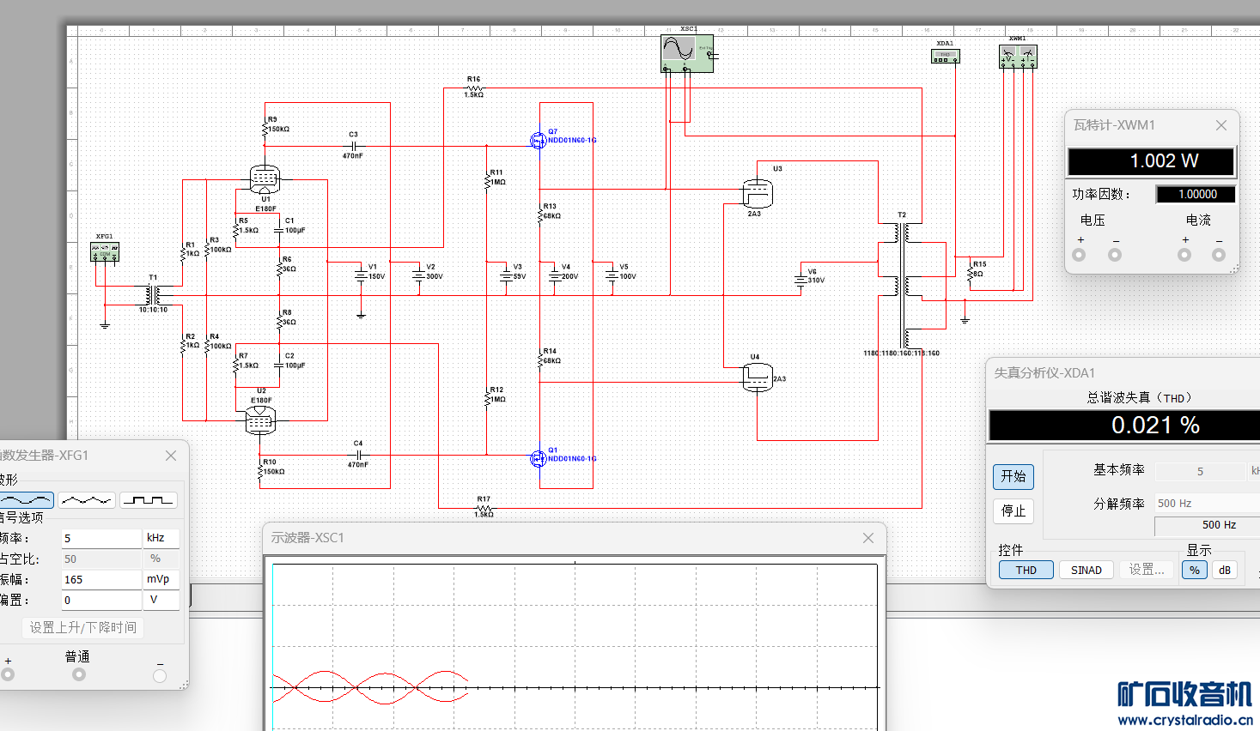Select the XDA1 distortion analyzer icon
Viewport: 1260px width, 731px height.
coord(945,56)
